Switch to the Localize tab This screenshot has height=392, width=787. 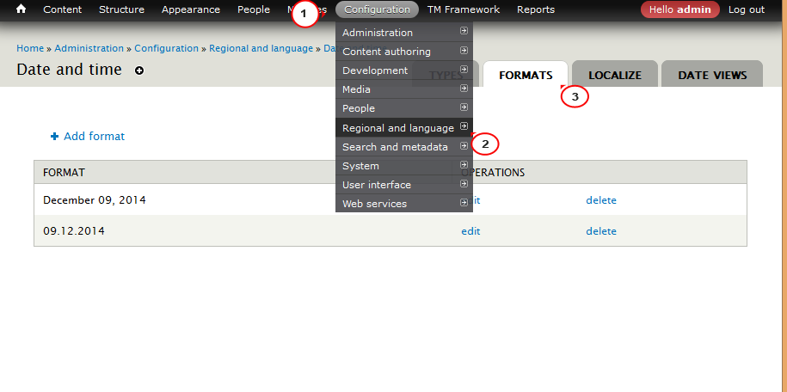615,76
